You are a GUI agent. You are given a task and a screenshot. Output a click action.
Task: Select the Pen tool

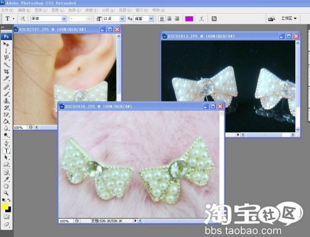(x=6, y=143)
